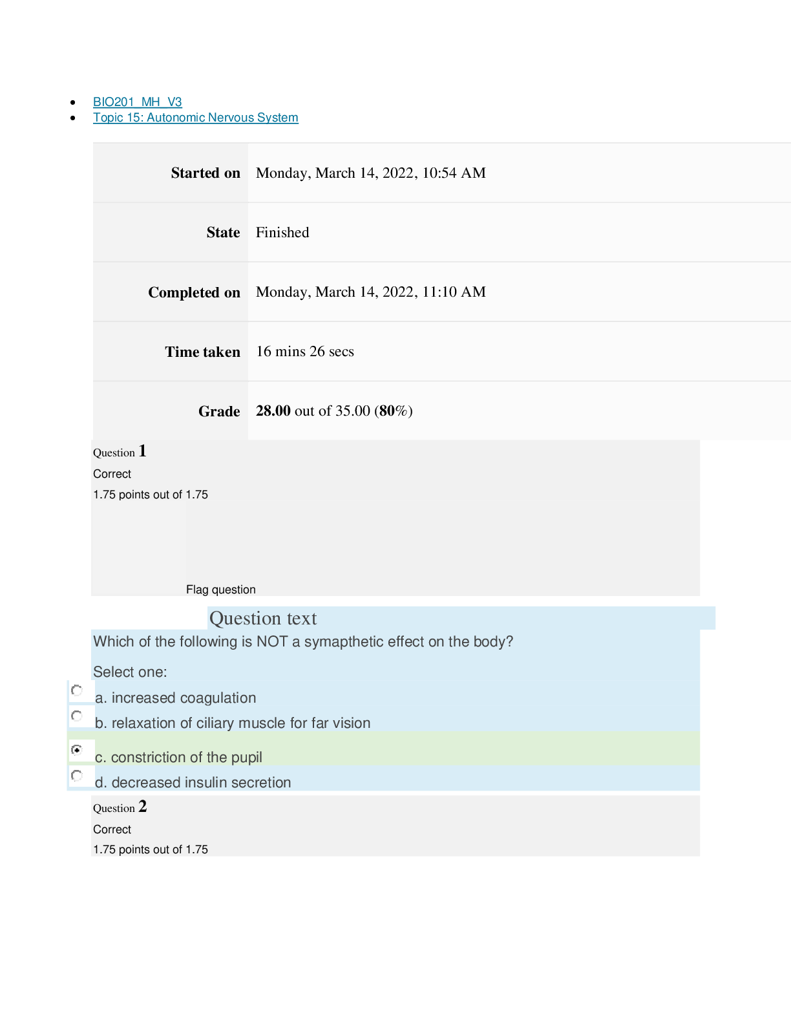Select radio option c. constriction of the pupil
Screen dimensions: 791x1024
click(77, 750)
